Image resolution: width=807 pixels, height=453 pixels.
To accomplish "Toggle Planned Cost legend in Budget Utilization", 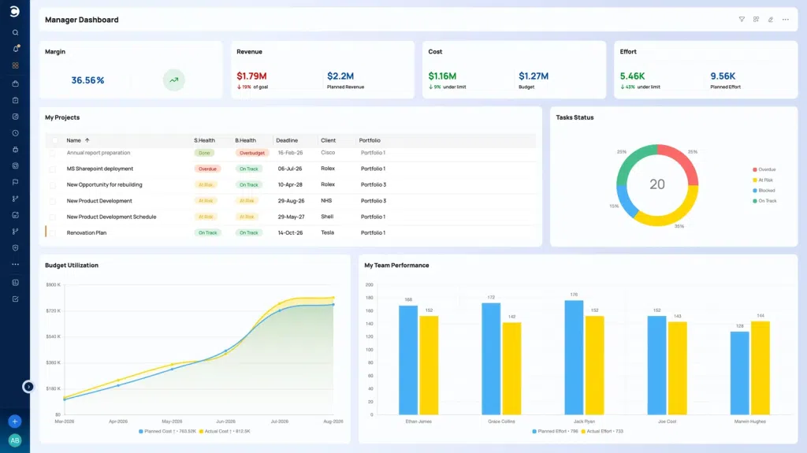I will [167, 432].
